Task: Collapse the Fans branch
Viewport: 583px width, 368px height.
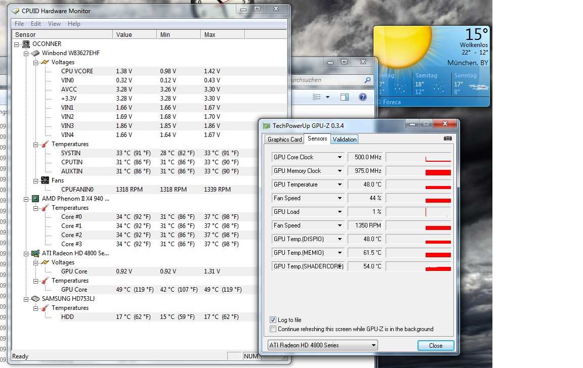Action: pyautogui.click(x=36, y=181)
